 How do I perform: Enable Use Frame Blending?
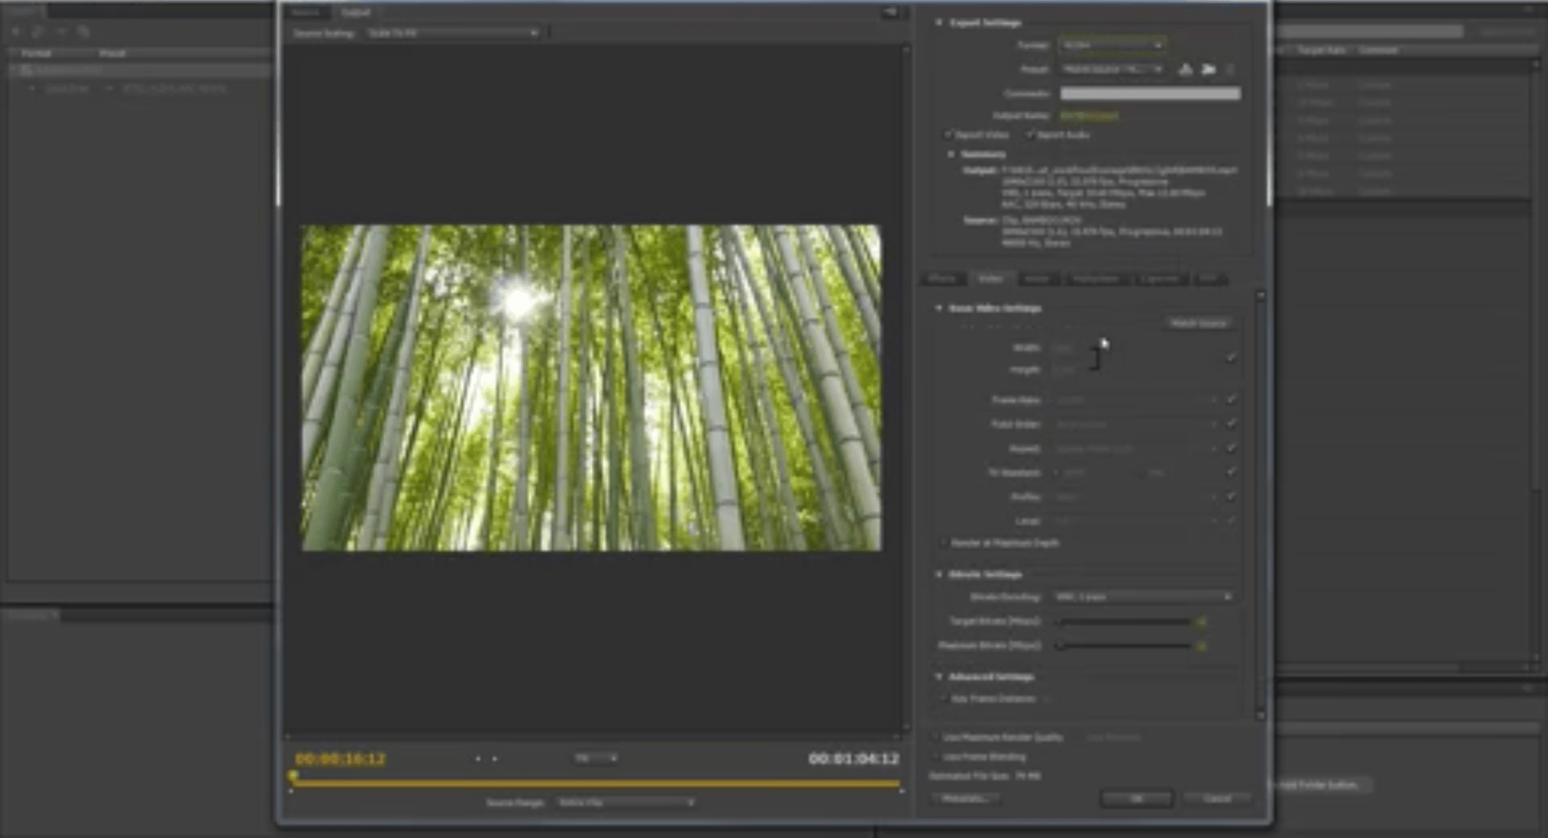[x=938, y=757]
